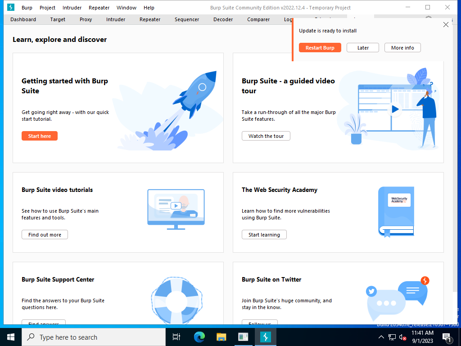Click Later on update notification

pos(363,48)
